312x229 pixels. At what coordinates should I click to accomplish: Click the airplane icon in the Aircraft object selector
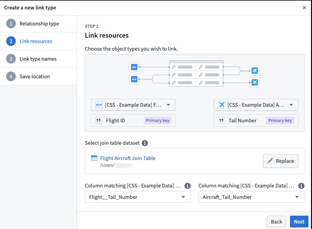221,105
